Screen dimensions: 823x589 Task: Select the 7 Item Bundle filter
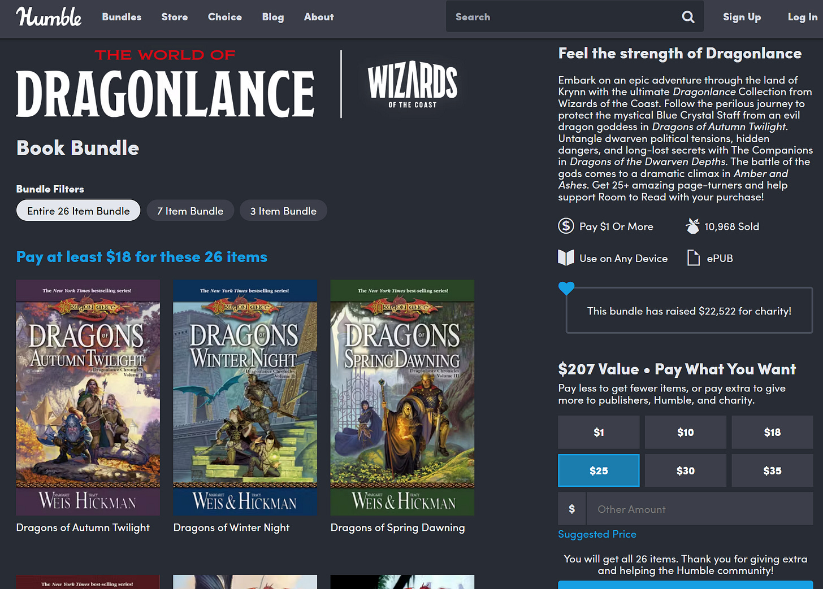(190, 211)
